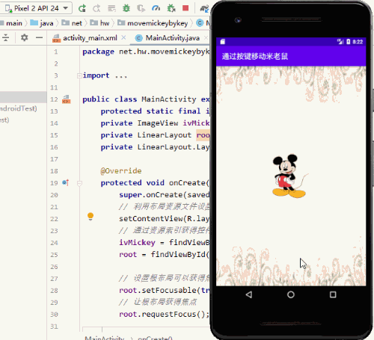This screenshot has width=374, height=340.
Task: Click the 'ivMickey' variable on line 24
Action: click(137, 242)
